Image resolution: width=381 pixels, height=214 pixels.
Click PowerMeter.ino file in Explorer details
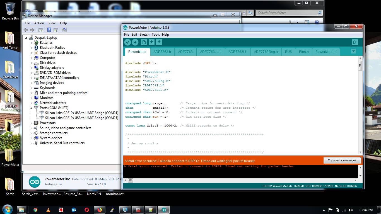(x=57, y=179)
